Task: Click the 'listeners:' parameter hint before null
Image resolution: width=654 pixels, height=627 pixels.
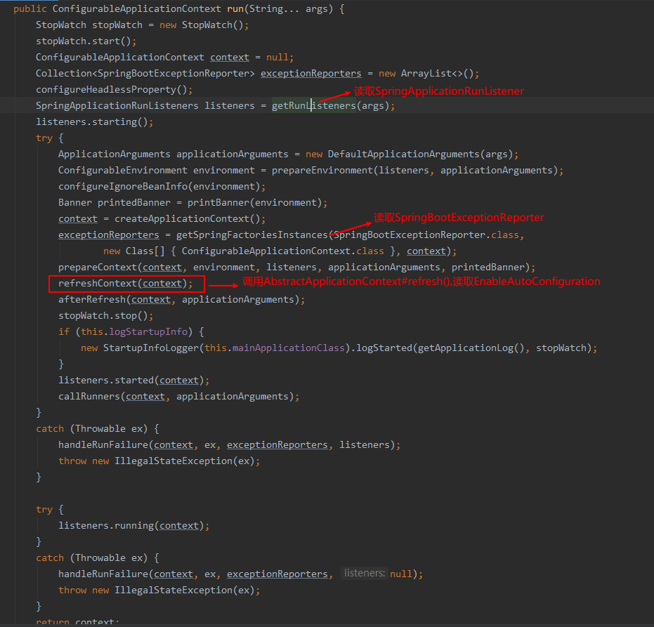Action: pos(365,573)
